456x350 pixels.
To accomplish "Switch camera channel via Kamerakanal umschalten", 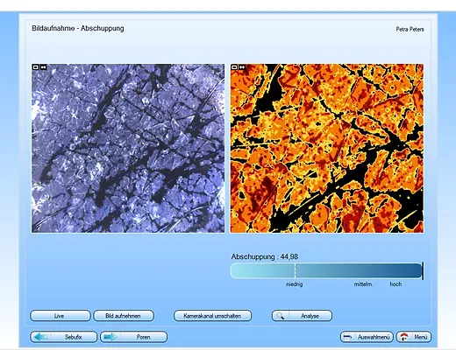I will pos(212,316).
